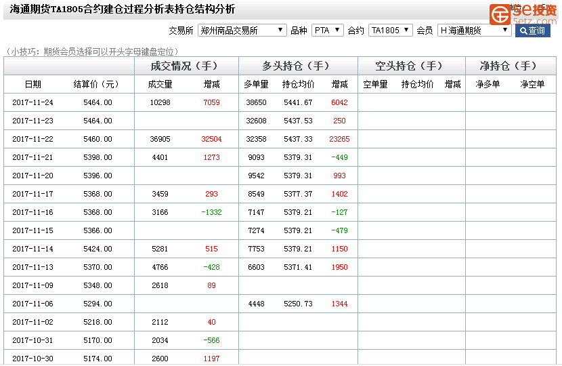Viewport: 562px width, 366px height.
Task: Click the blue 查询 search button
Action: 533,30
